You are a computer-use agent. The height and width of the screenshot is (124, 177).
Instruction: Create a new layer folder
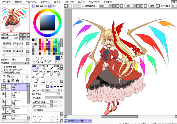(x=13, y=77)
